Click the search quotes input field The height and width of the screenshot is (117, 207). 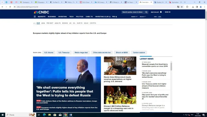coord(133,12)
